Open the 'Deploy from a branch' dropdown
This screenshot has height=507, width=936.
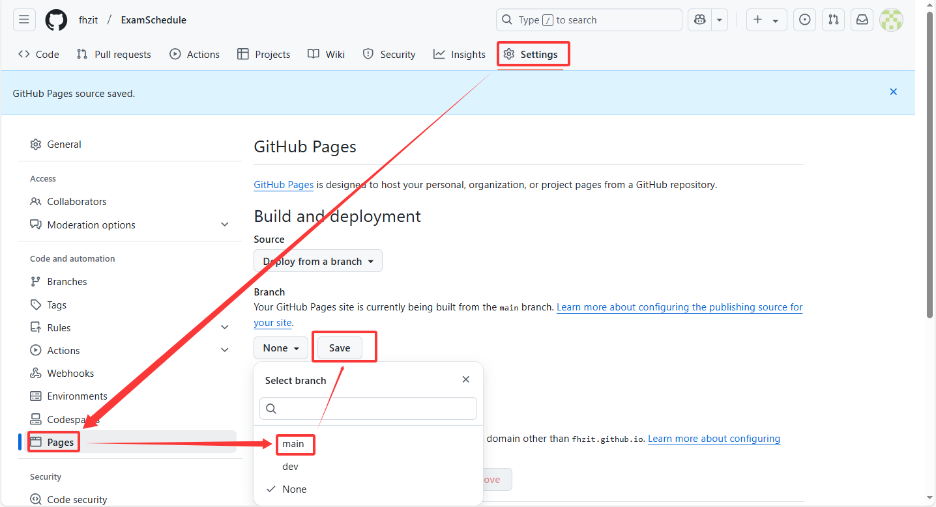coord(318,262)
